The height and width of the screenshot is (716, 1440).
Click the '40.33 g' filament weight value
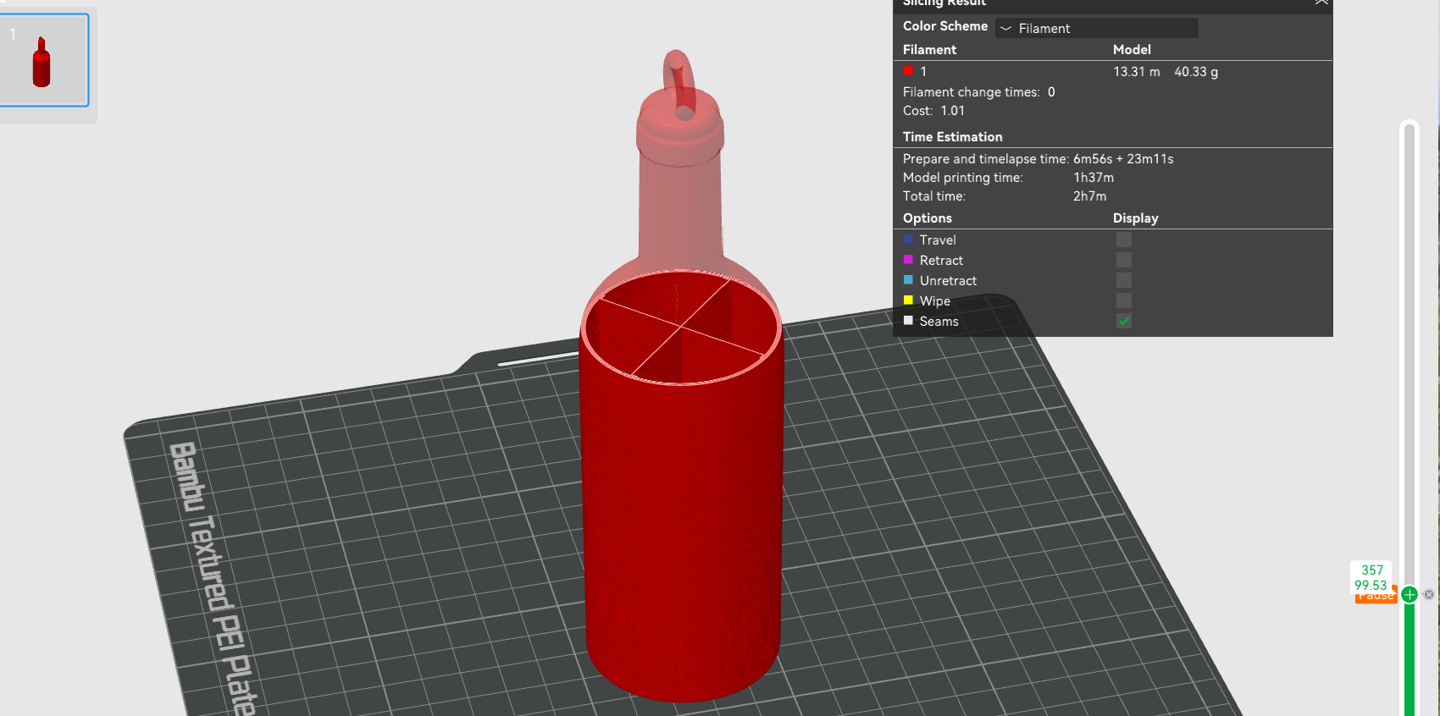1196,72
